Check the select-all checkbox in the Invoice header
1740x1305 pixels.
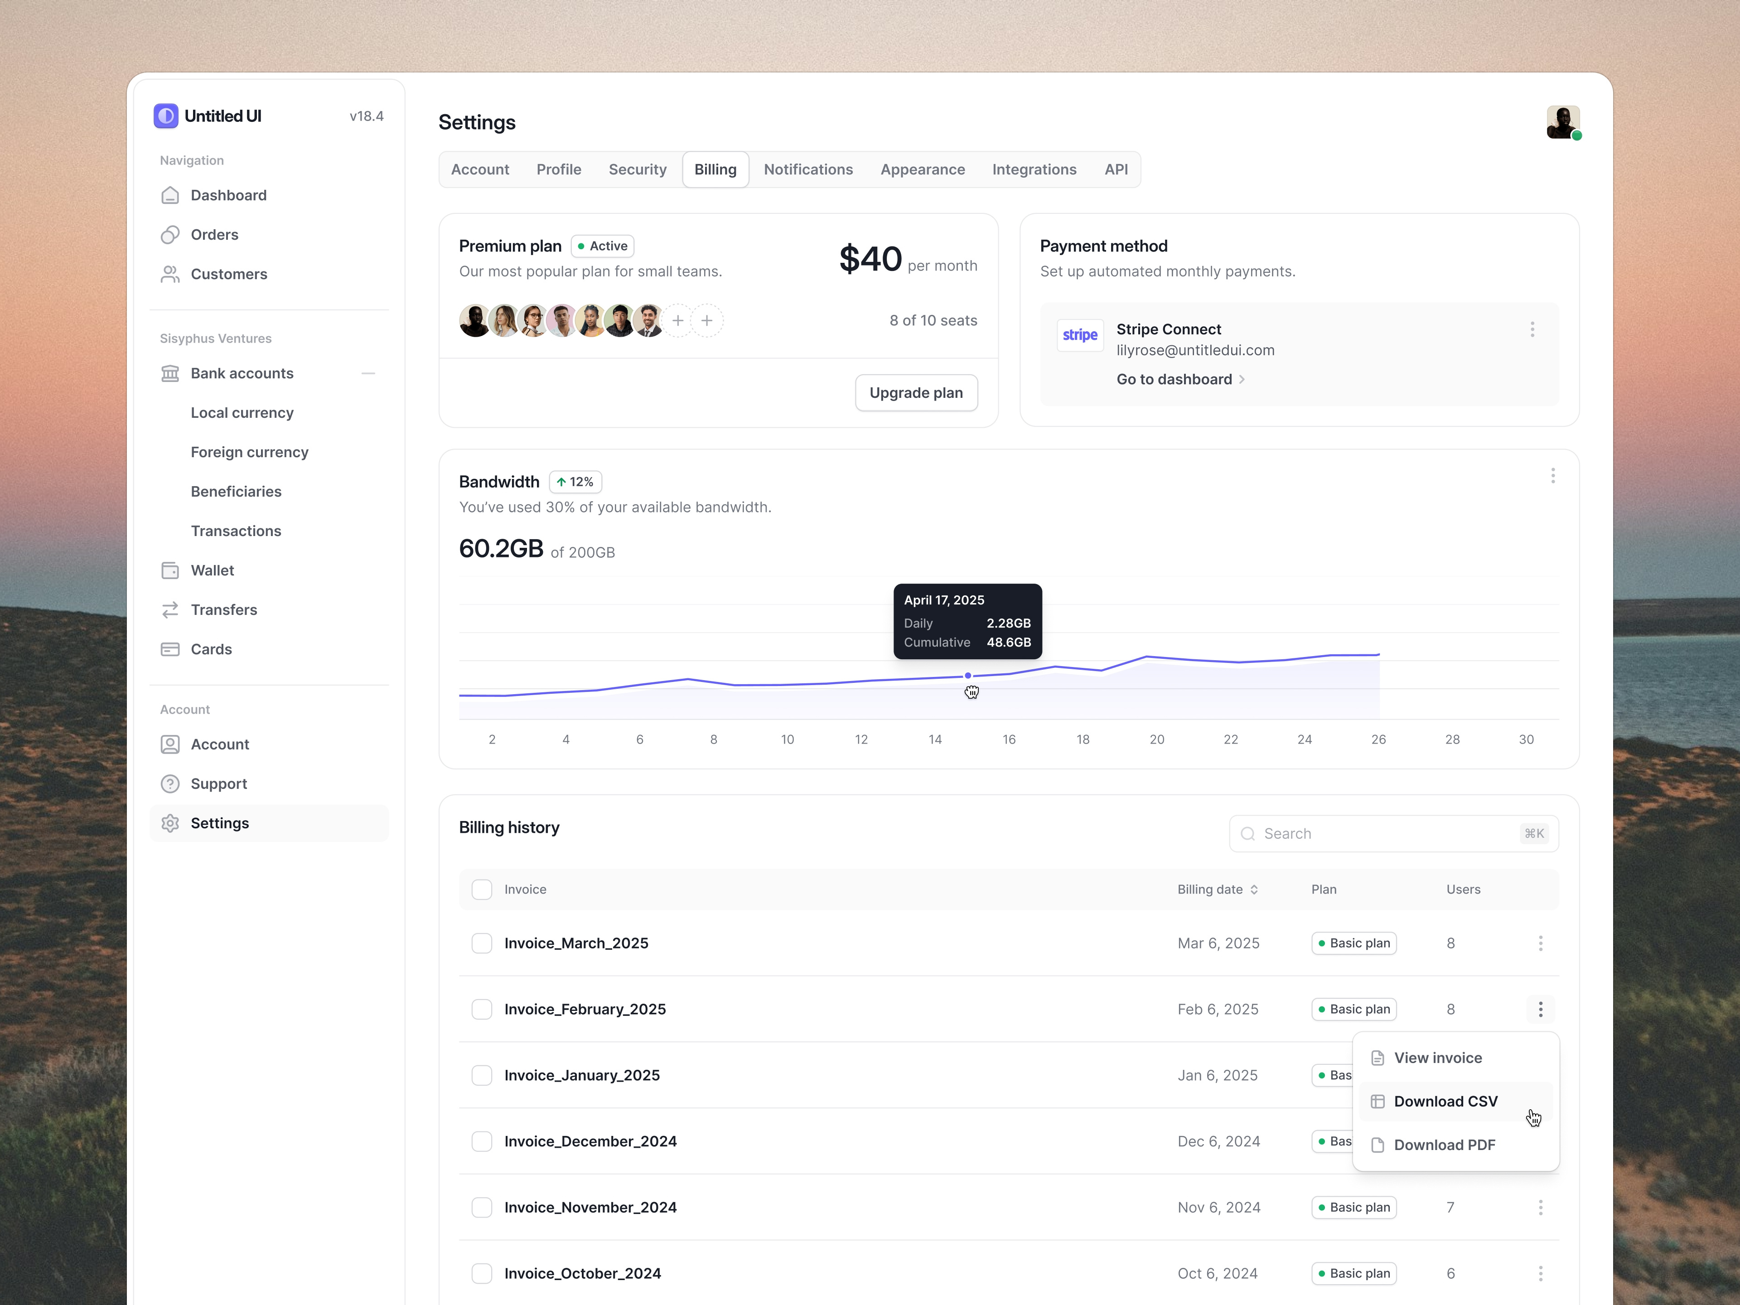click(x=482, y=889)
